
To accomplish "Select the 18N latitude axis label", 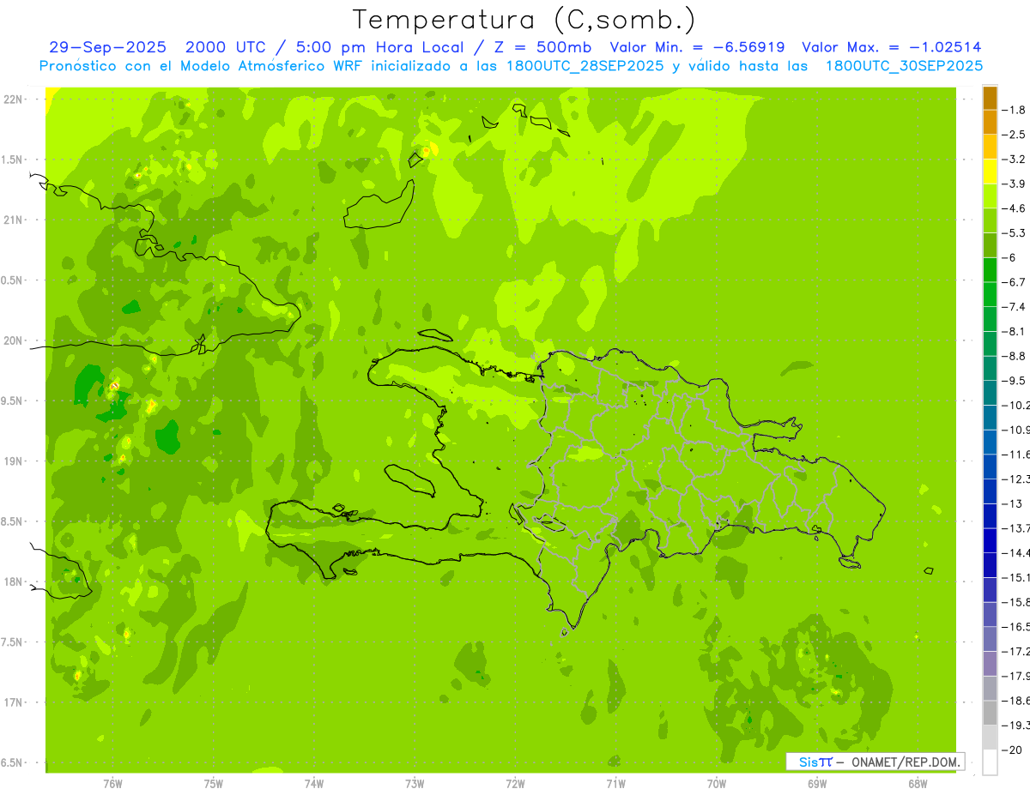I will pyautogui.click(x=14, y=582).
